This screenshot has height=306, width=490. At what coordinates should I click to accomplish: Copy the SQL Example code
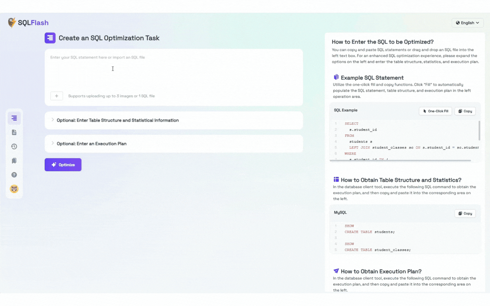[x=465, y=111]
